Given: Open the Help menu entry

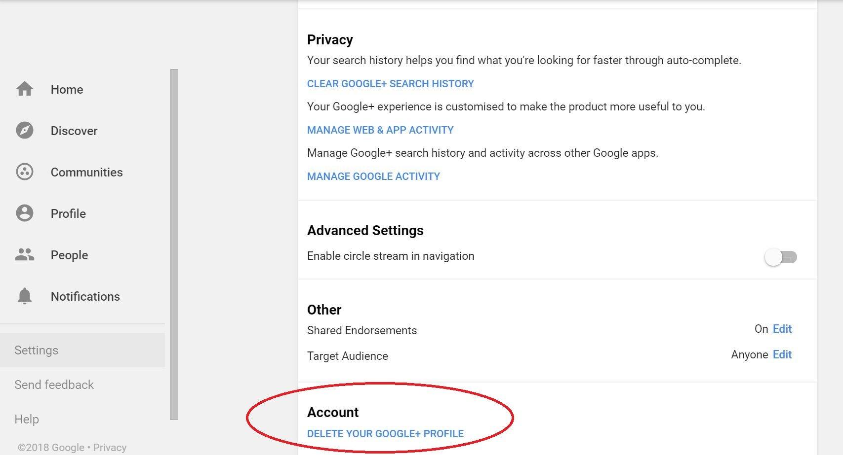Looking at the screenshot, I should (27, 419).
